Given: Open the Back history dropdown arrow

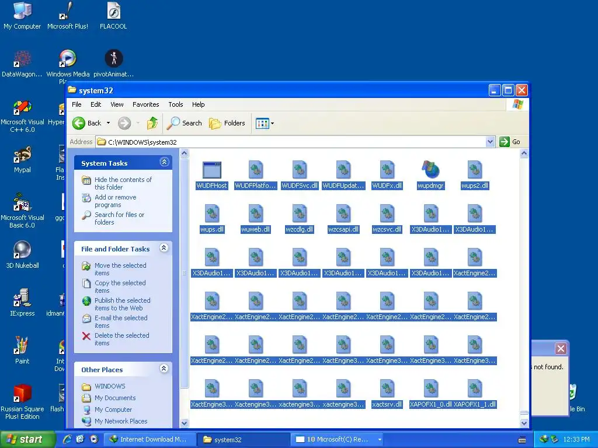Looking at the screenshot, I should point(108,123).
